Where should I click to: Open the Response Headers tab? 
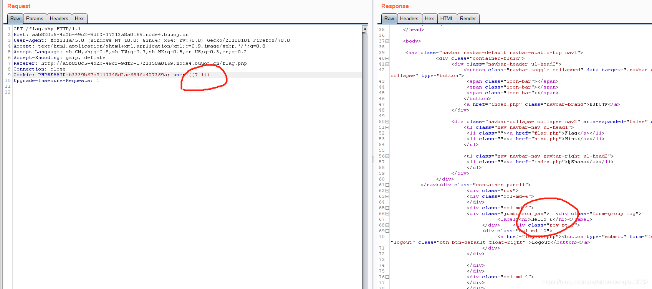[x=409, y=18]
